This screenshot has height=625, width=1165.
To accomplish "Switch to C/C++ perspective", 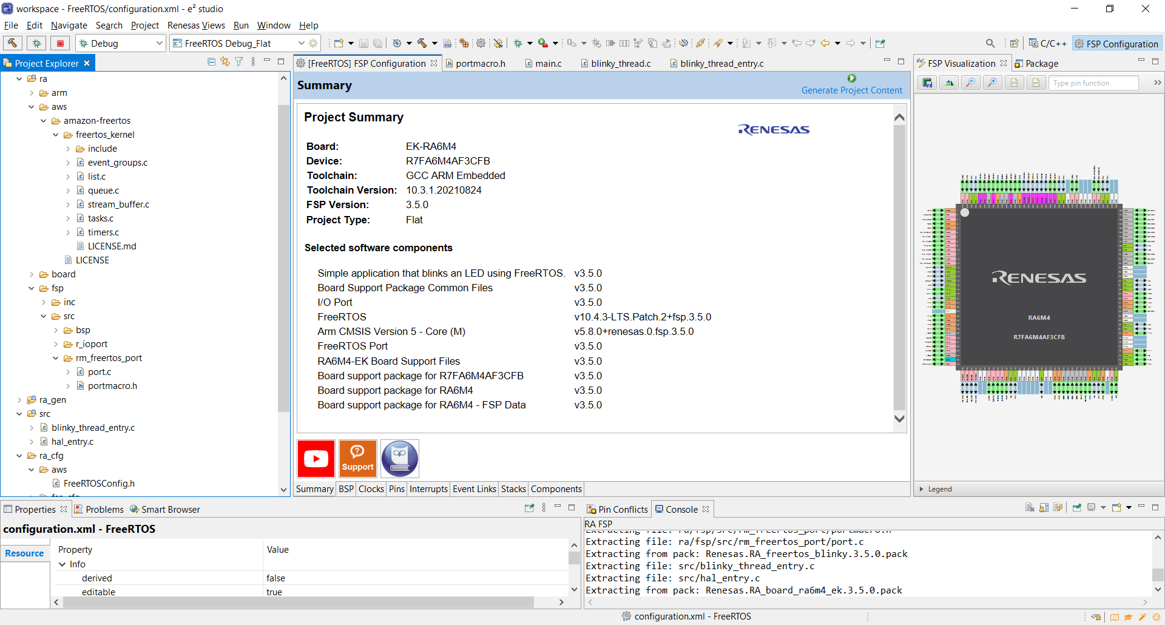I will [x=1047, y=43].
